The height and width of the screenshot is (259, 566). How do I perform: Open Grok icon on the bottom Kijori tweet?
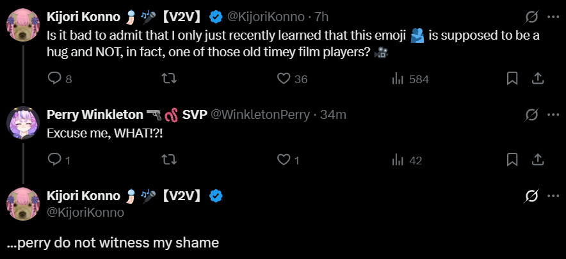pos(531,196)
